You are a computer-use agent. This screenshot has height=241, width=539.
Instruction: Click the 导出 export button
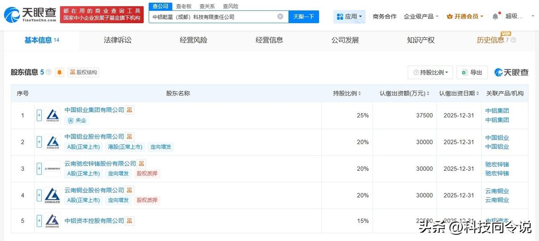472,72
